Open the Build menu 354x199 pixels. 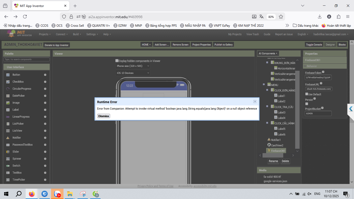77,34
